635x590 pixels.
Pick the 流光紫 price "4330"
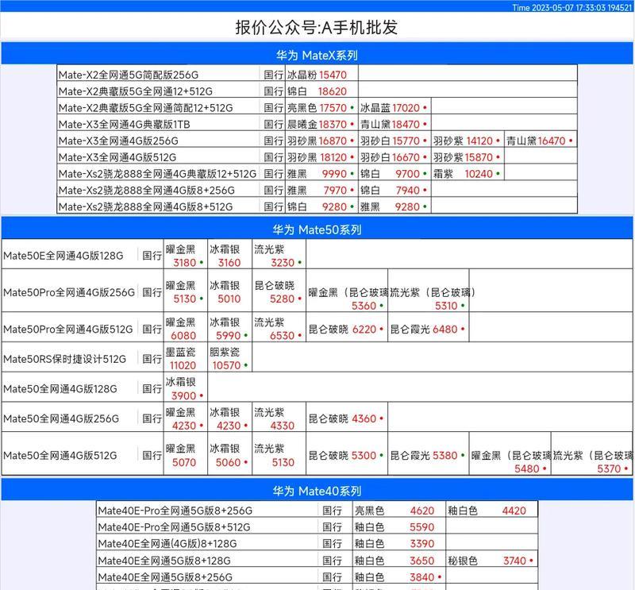[x=283, y=426]
